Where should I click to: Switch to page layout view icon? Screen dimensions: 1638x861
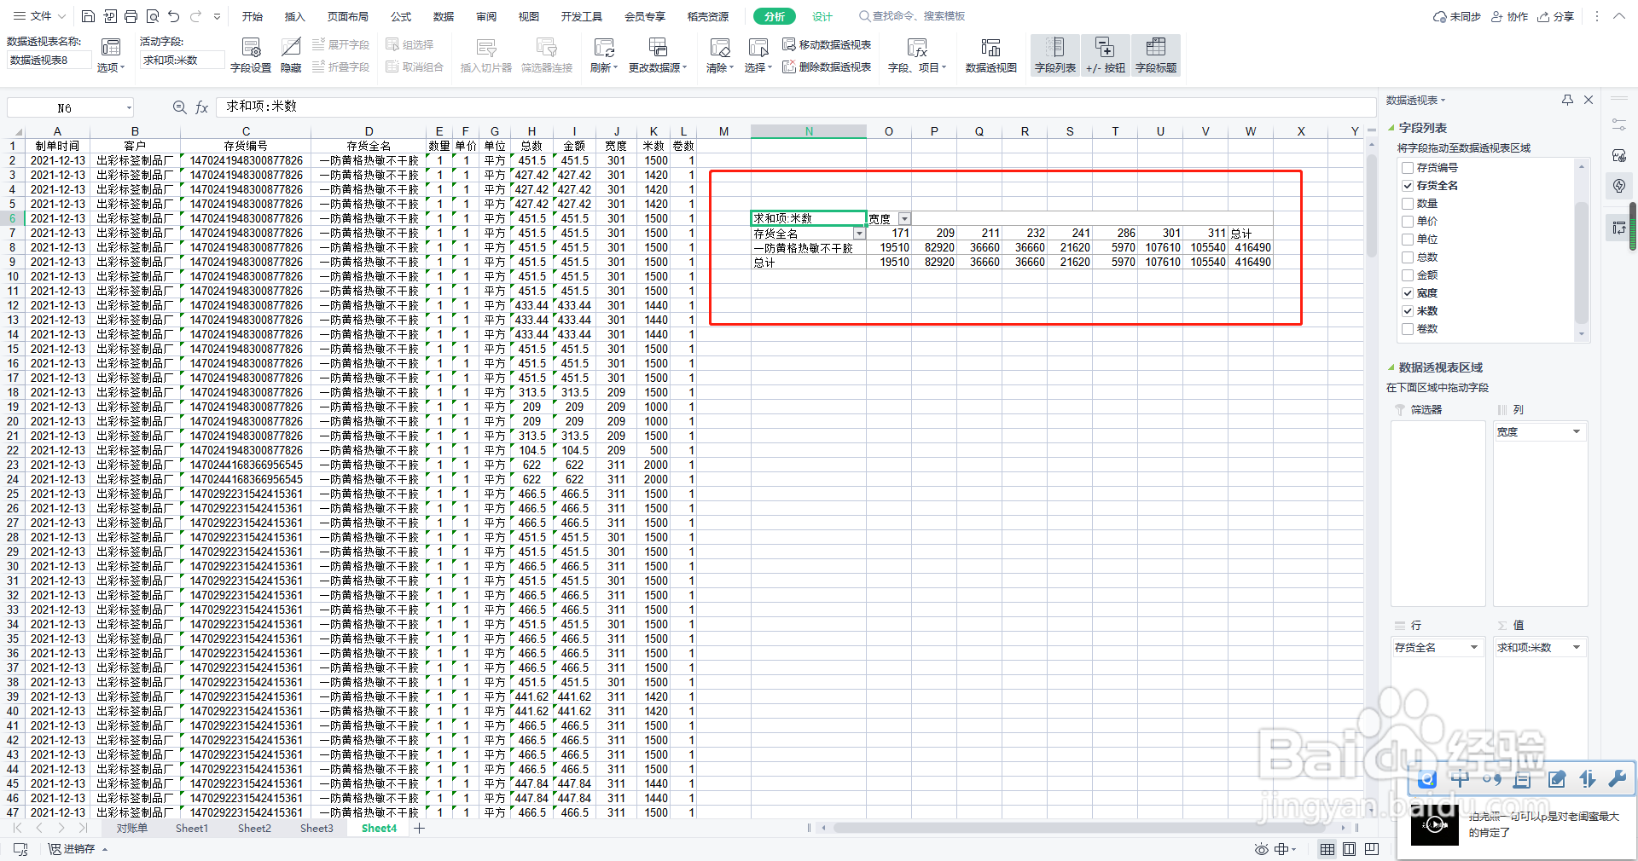coord(1349,849)
